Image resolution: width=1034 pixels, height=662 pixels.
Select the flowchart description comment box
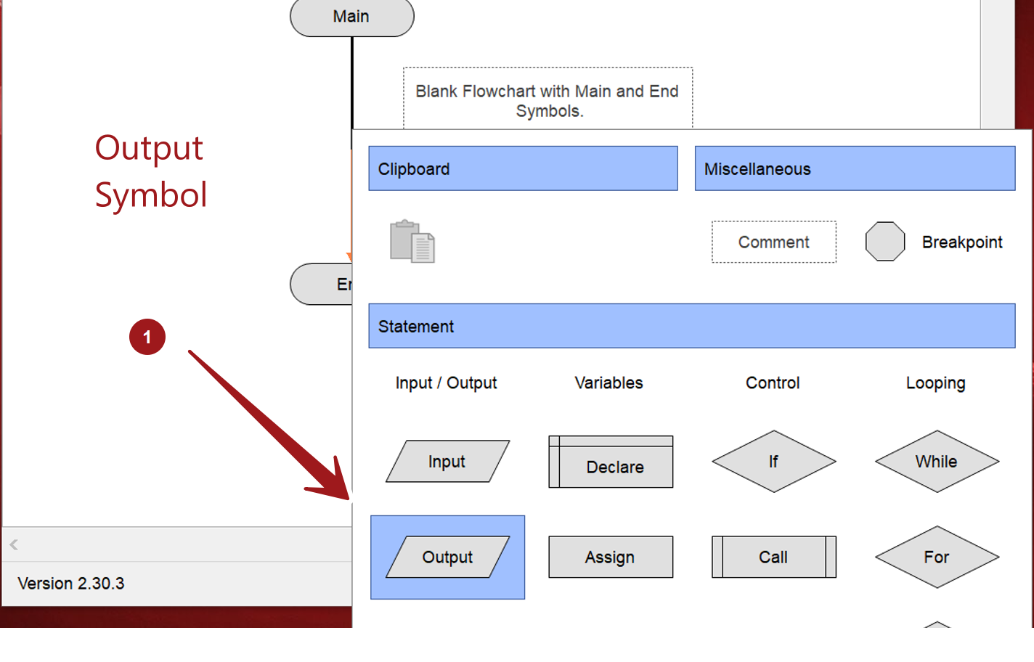tap(547, 100)
